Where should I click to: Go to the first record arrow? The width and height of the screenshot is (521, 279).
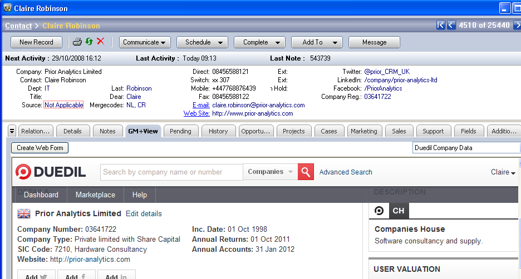pos(441,25)
